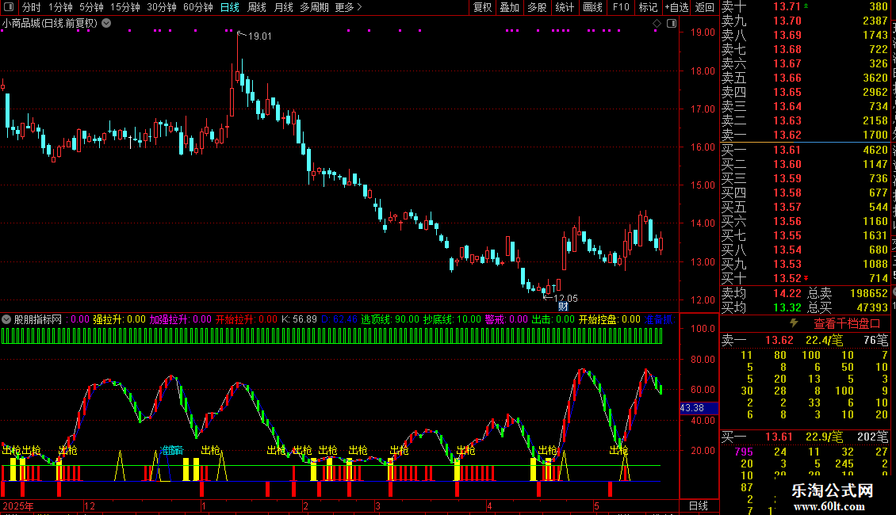This screenshot has height=515, width=896.
Task: Click the 19.01 high price label
Action: [x=259, y=36]
